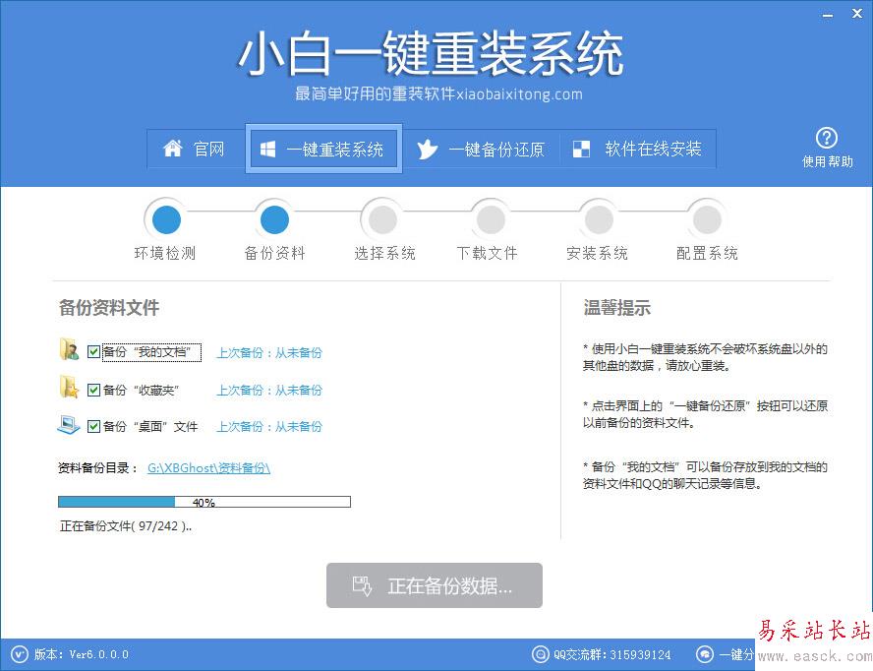Click the house icon beside 官网
This screenshot has width=873, height=671.
(173, 149)
